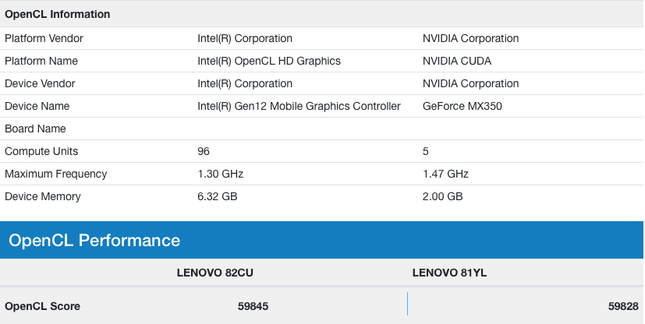Select the Intel(R) OpenCL HD Graphics text
The width and height of the screenshot is (645, 324).
click(x=269, y=61)
